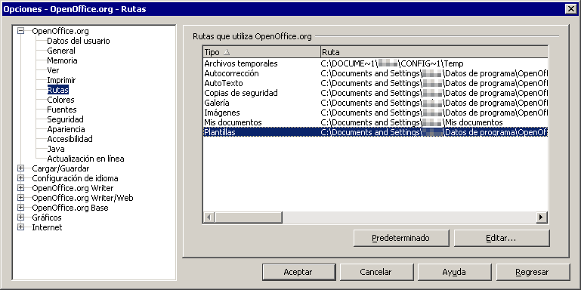Open help with Ayuda button
The height and width of the screenshot is (290, 581).
click(454, 272)
